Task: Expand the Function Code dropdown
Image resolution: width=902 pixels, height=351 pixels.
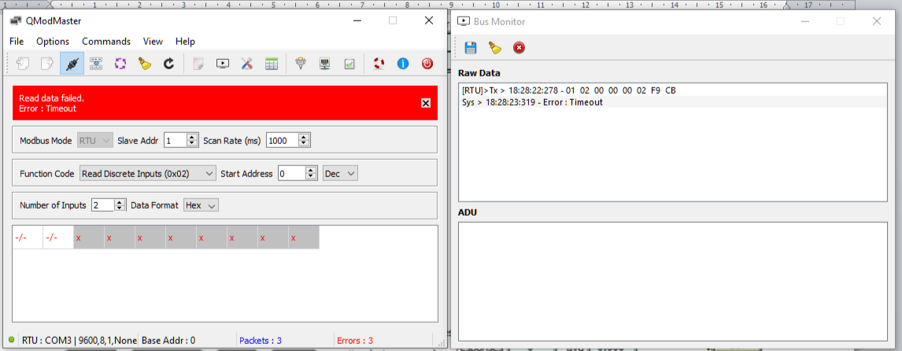Action: (x=148, y=173)
